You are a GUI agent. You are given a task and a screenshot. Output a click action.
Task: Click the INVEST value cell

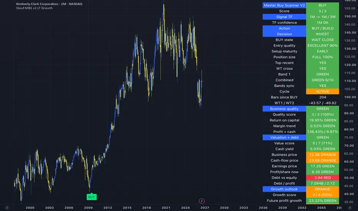(322, 34)
